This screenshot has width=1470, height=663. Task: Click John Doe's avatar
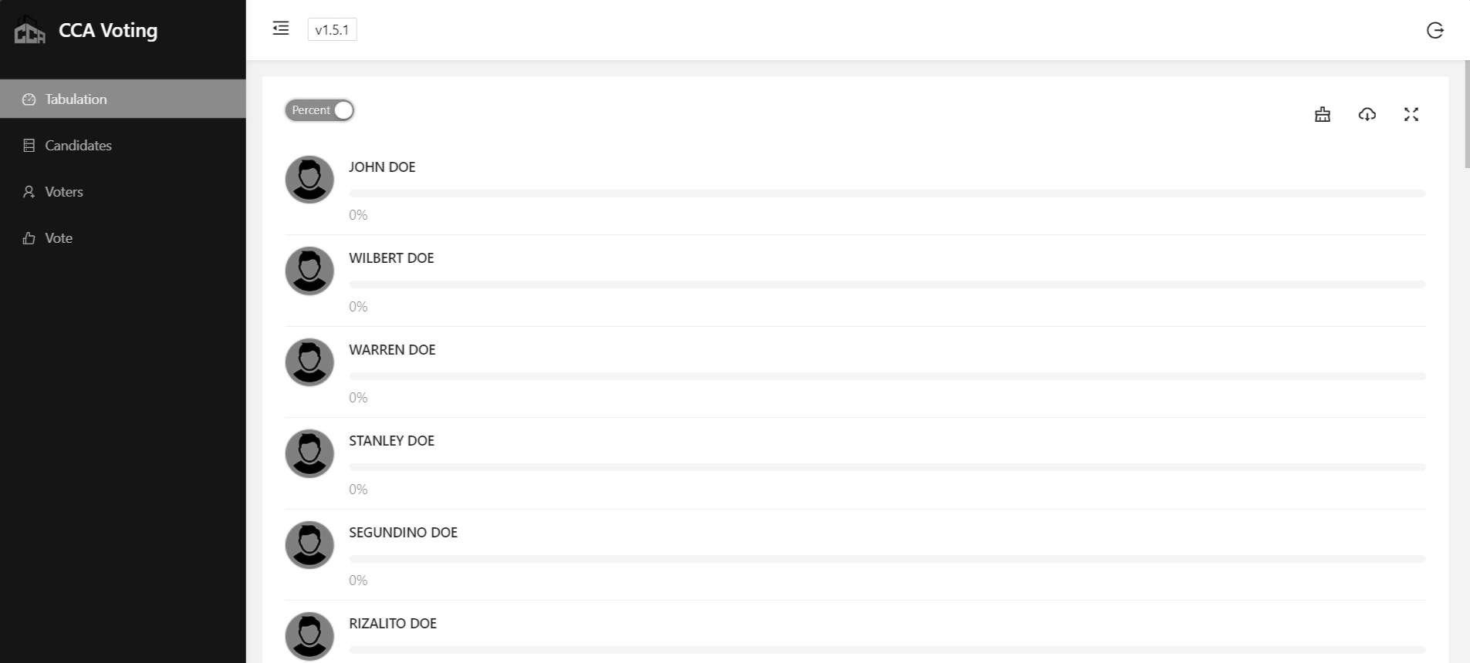(309, 180)
